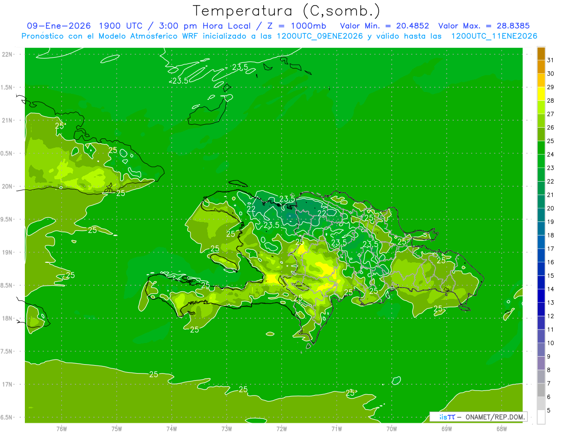
Task: Click the '7.5N' latitude axis label
Action: (x=7, y=351)
